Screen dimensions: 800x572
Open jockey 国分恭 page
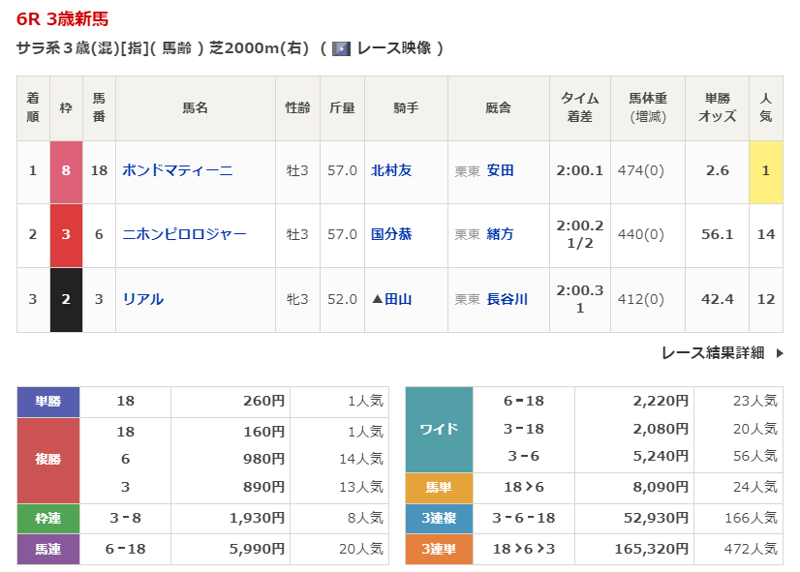pos(391,234)
